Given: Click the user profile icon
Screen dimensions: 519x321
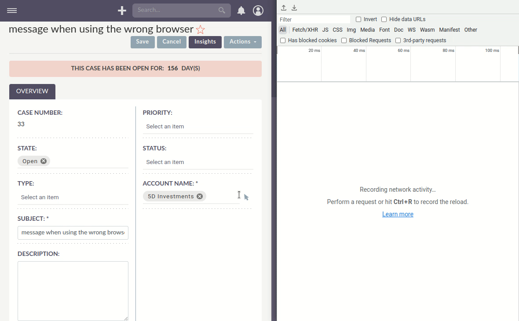Looking at the screenshot, I should click(258, 11).
